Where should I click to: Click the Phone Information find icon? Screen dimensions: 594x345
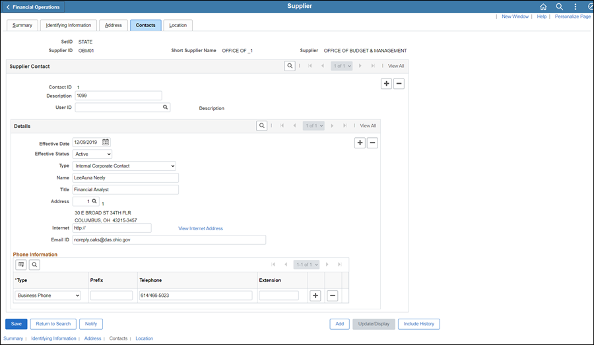click(34, 265)
